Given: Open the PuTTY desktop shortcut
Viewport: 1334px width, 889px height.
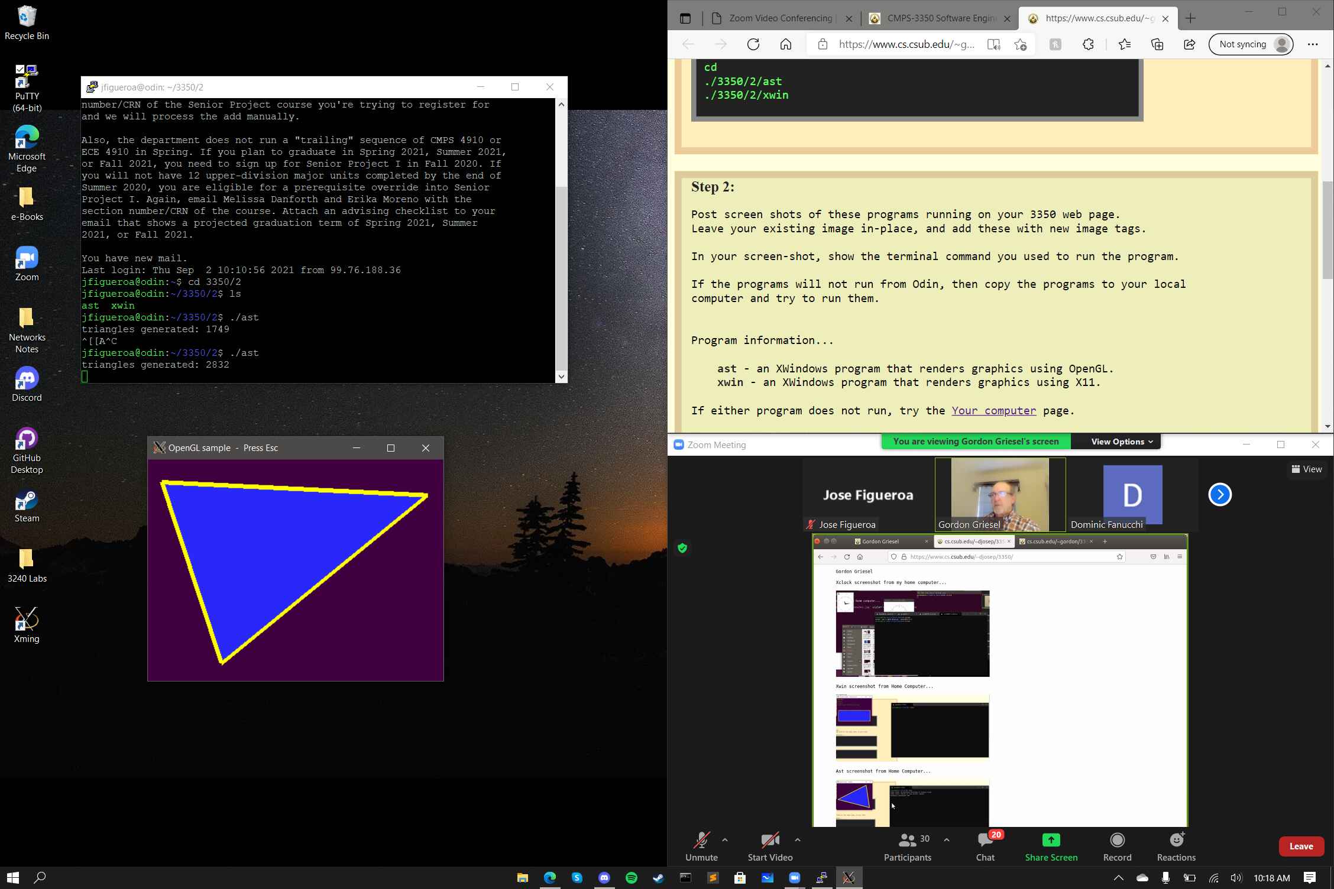Looking at the screenshot, I should (27, 88).
